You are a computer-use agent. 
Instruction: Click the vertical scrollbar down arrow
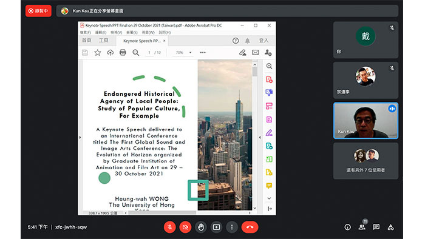point(254,208)
